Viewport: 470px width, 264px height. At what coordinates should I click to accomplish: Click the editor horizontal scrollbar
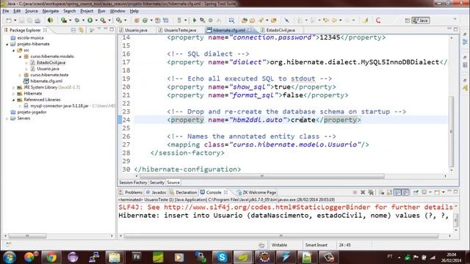pos(262,176)
